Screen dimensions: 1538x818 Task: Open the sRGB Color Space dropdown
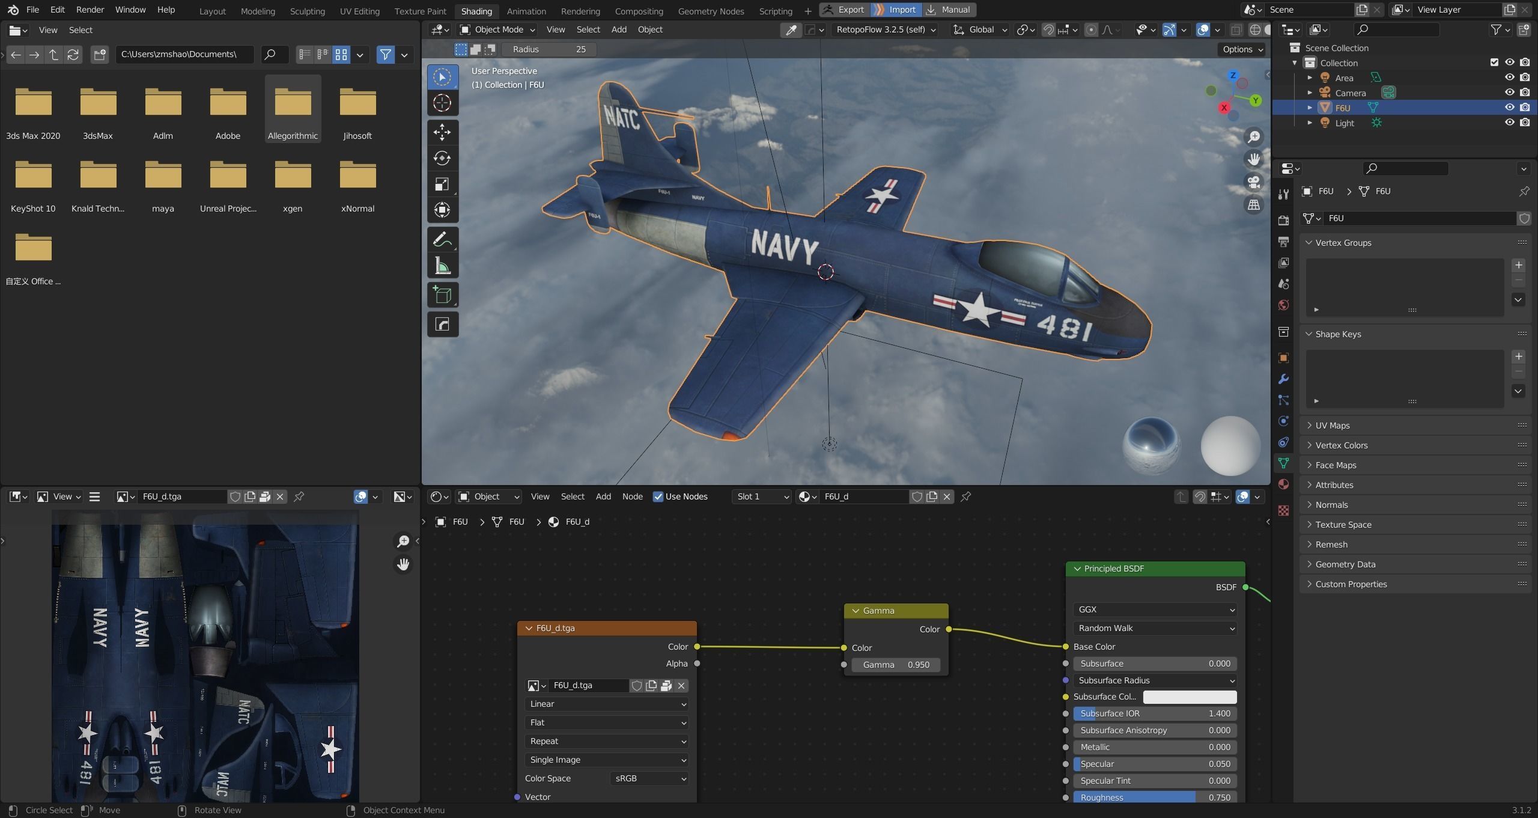pos(648,778)
